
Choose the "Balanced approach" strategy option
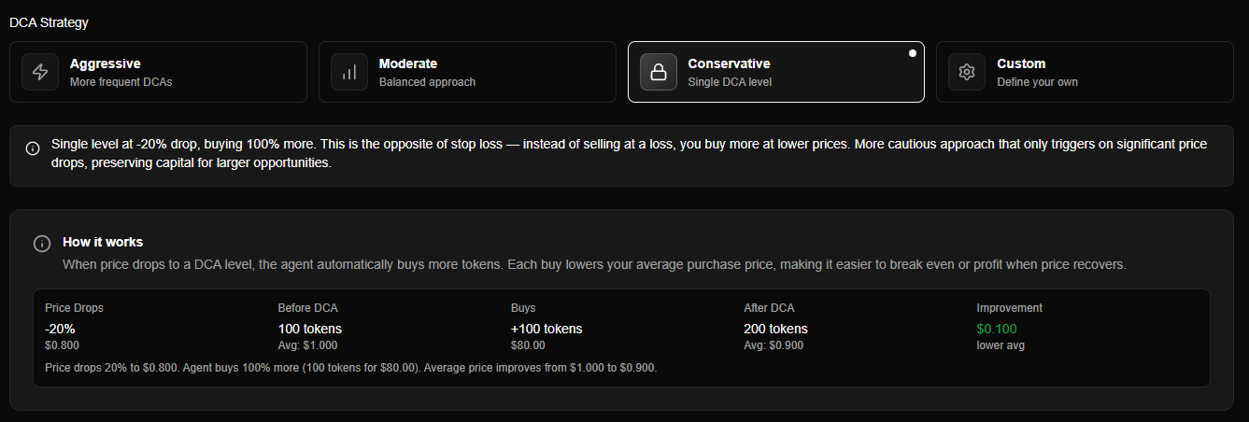(427, 81)
